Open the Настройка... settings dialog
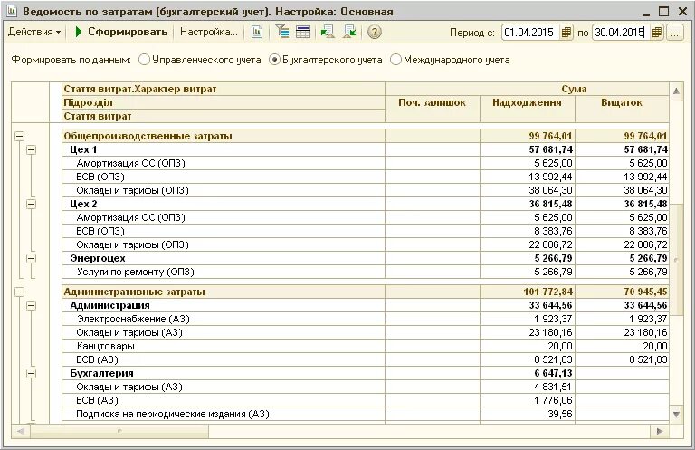The width and height of the screenshot is (695, 450). (209, 32)
